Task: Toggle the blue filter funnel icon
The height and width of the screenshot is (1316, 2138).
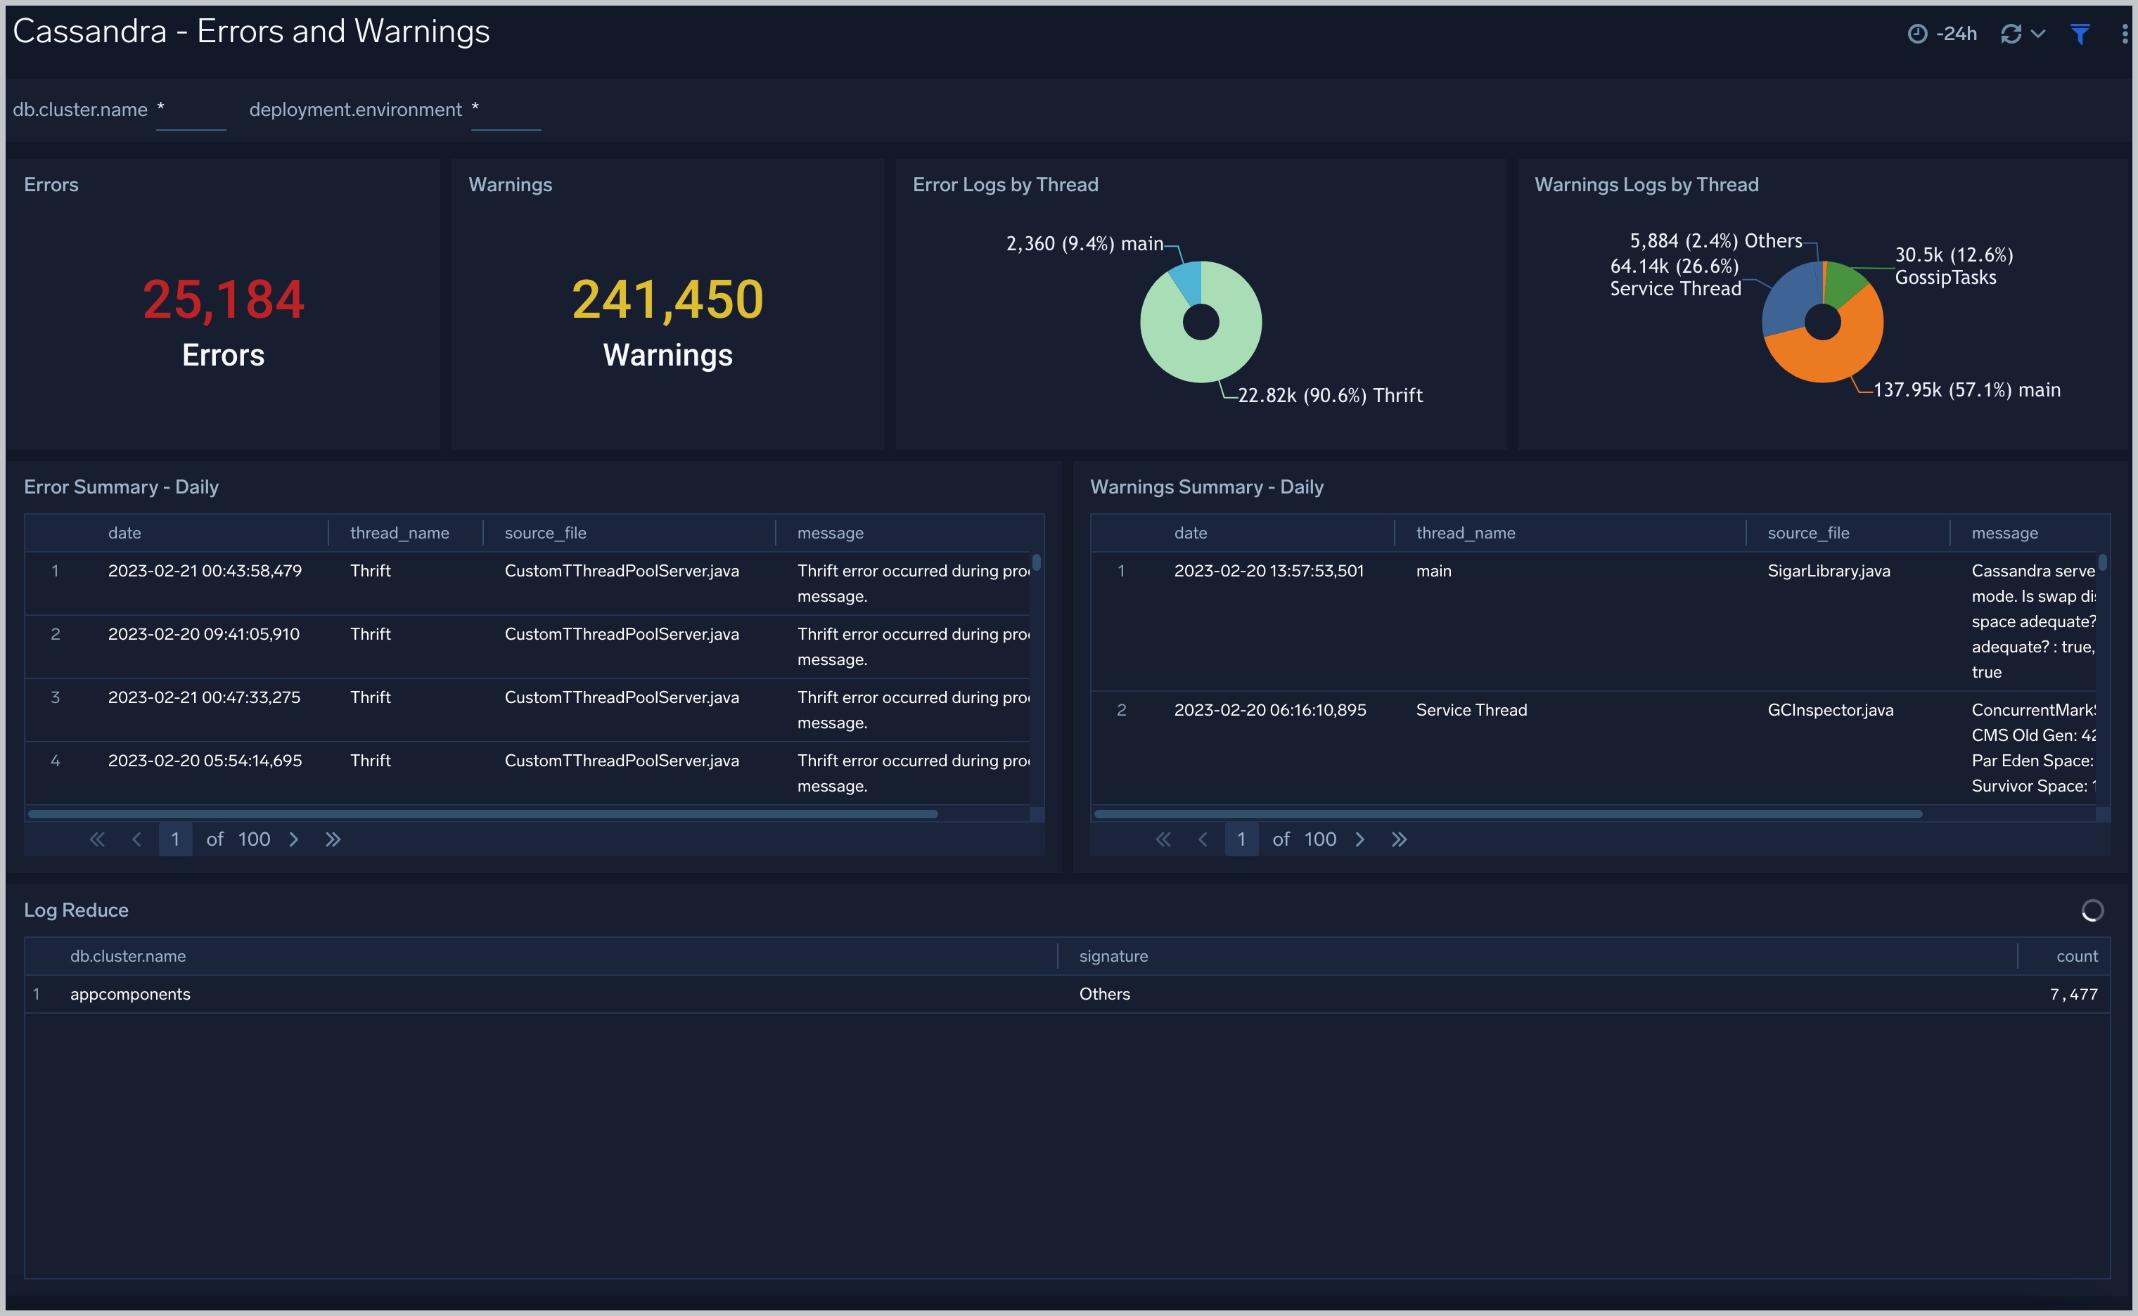Action: [x=2080, y=34]
